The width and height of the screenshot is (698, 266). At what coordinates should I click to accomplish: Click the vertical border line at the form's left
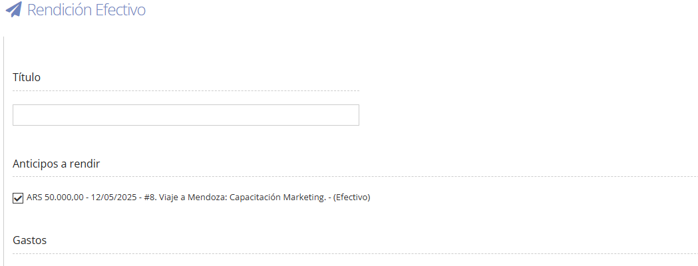[x=3, y=151]
